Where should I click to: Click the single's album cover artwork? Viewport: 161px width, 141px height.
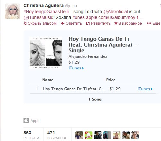coord(46,53)
